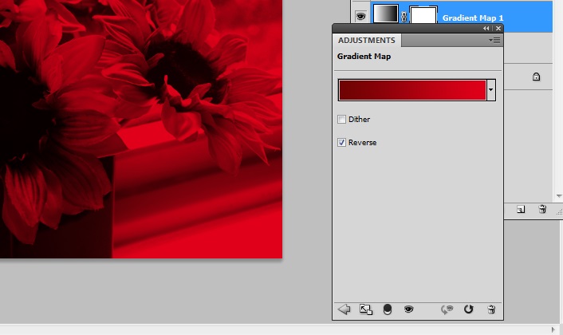Hide the Gradient Map 1 layer

click(x=360, y=15)
